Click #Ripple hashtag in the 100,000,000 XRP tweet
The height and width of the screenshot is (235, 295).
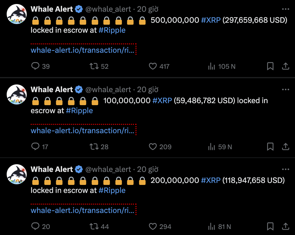tap(79, 110)
